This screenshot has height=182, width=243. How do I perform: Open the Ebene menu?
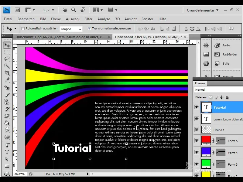coord(56,19)
